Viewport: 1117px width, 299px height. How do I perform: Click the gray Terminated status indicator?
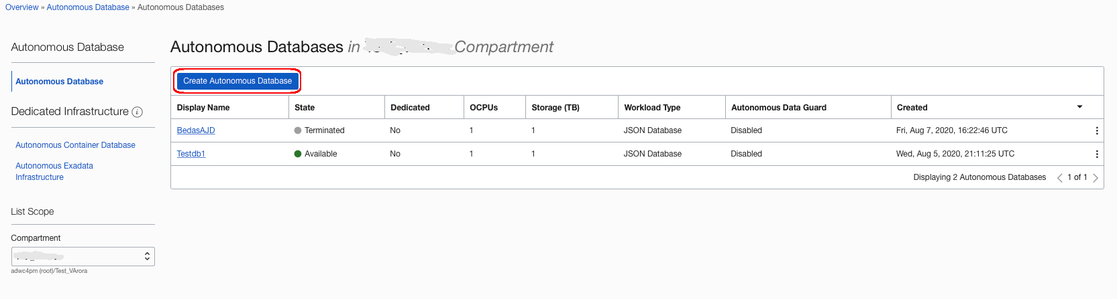click(298, 130)
